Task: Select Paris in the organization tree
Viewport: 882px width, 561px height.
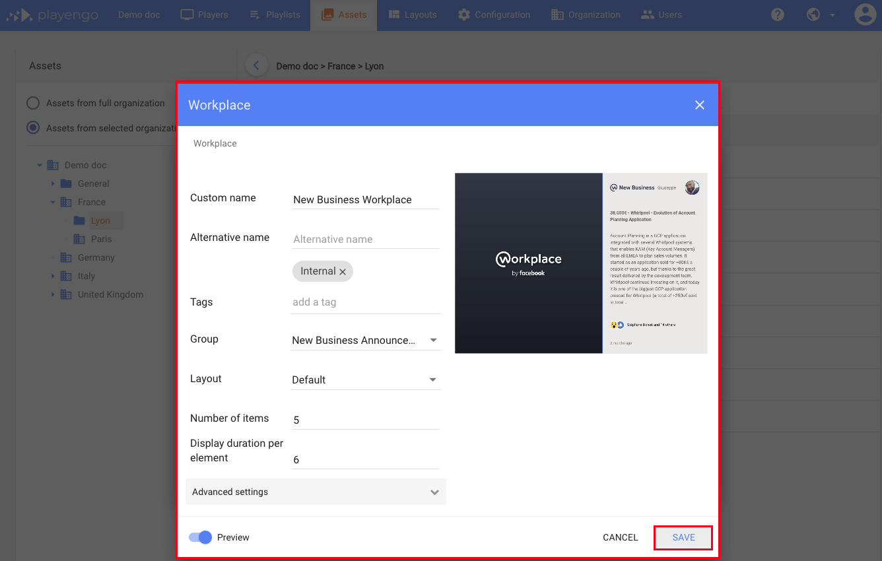Action: pyautogui.click(x=101, y=239)
